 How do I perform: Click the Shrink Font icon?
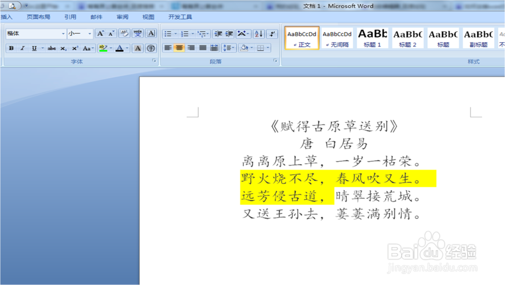pos(111,33)
